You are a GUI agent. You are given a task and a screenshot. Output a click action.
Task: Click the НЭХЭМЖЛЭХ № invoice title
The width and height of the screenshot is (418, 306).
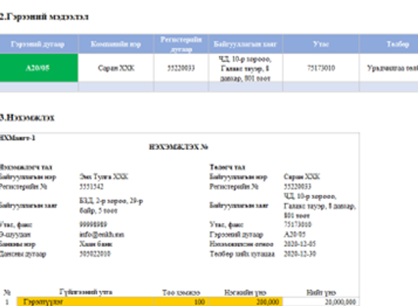coord(178,147)
